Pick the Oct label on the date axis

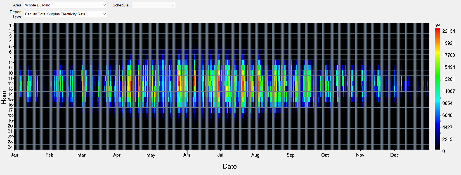pyautogui.click(x=325, y=155)
